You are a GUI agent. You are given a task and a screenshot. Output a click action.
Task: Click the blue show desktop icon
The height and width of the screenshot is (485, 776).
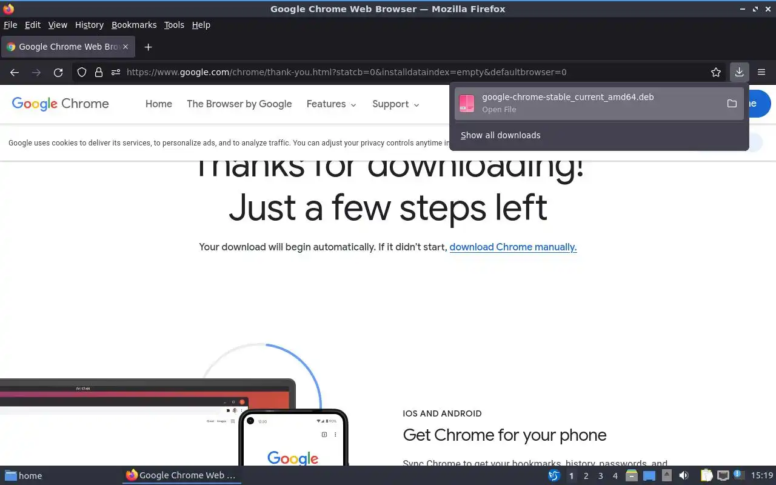649,476
